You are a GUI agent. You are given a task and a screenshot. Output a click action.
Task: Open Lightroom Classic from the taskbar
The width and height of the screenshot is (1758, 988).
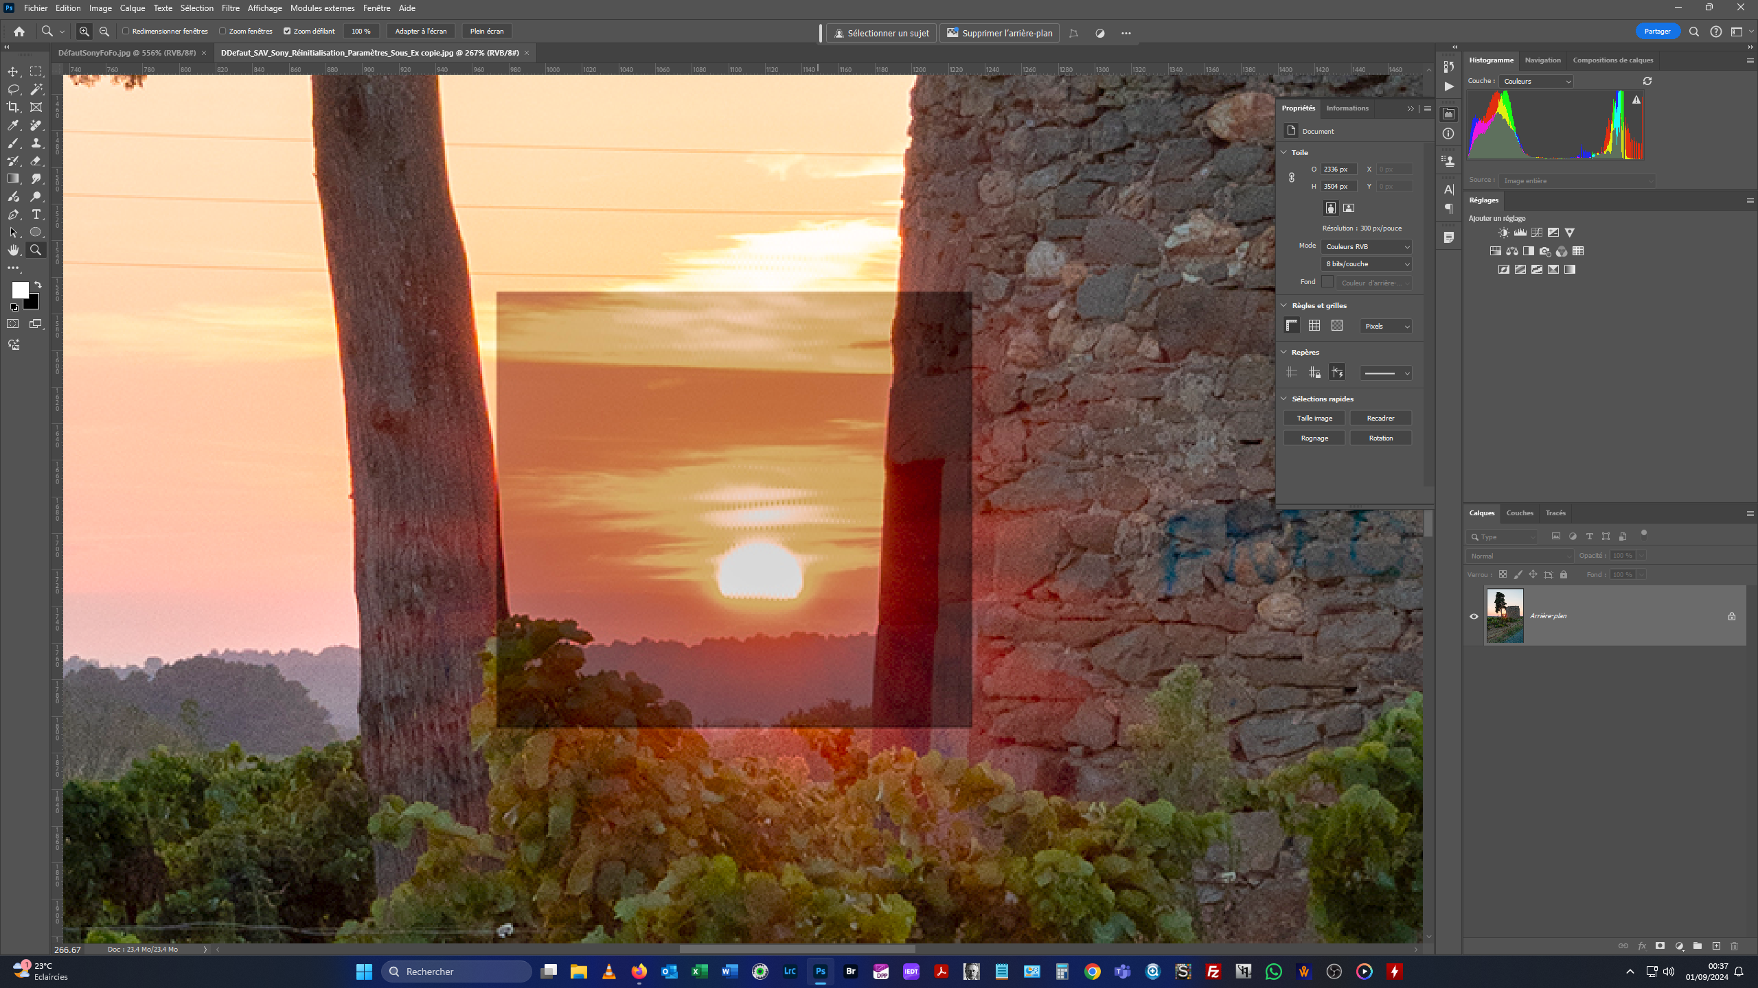coord(790,972)
